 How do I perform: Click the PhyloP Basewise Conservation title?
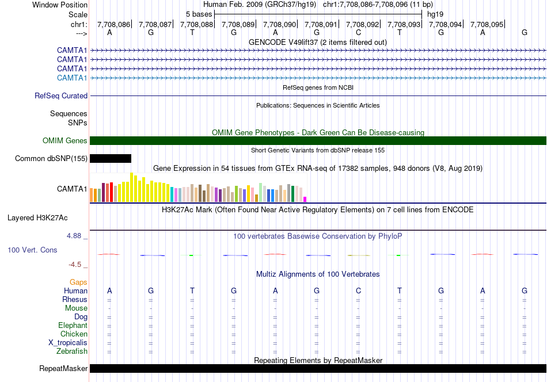click(317, 236)
